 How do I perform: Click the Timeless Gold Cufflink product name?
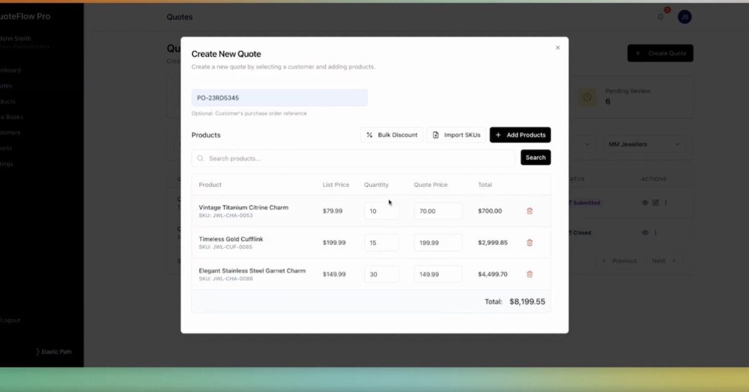tap(231, 239)
